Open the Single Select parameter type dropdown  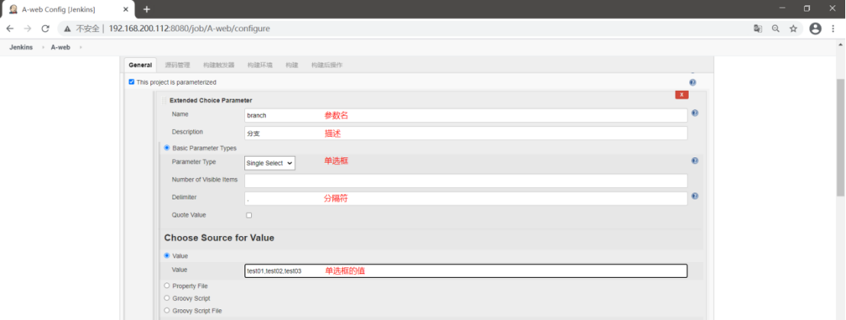click(x=270, y=163)
